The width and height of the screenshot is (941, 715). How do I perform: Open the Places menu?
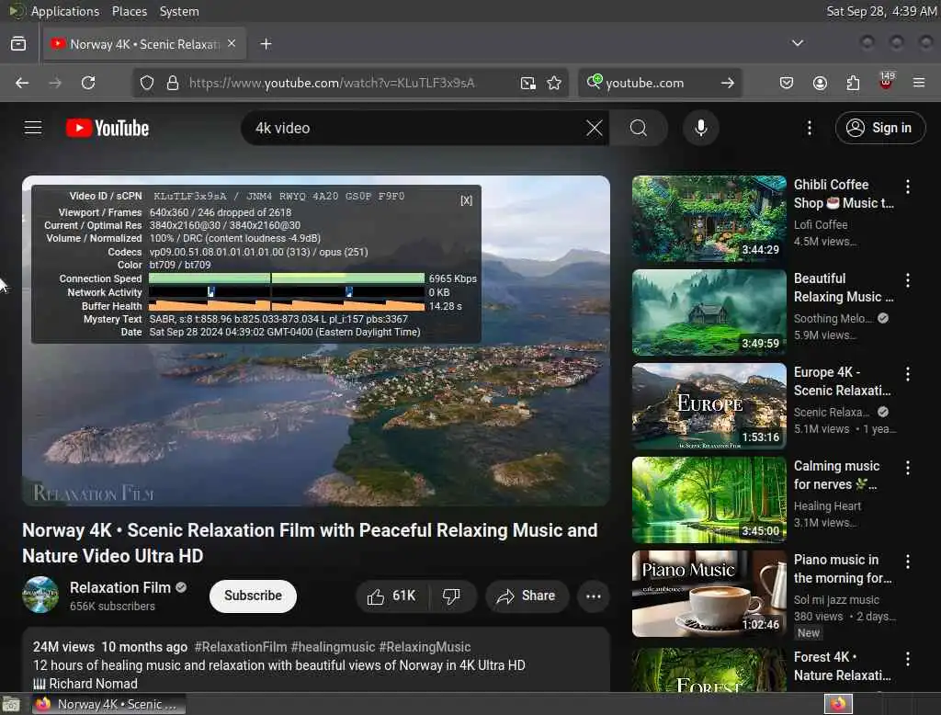point(129,11)
